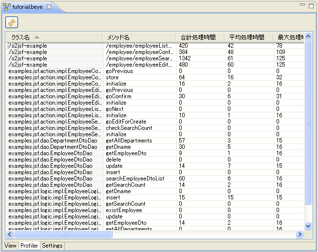Minimize the editor pane
The width and height of the screenshot is (318, 252).
click(302, 4)
